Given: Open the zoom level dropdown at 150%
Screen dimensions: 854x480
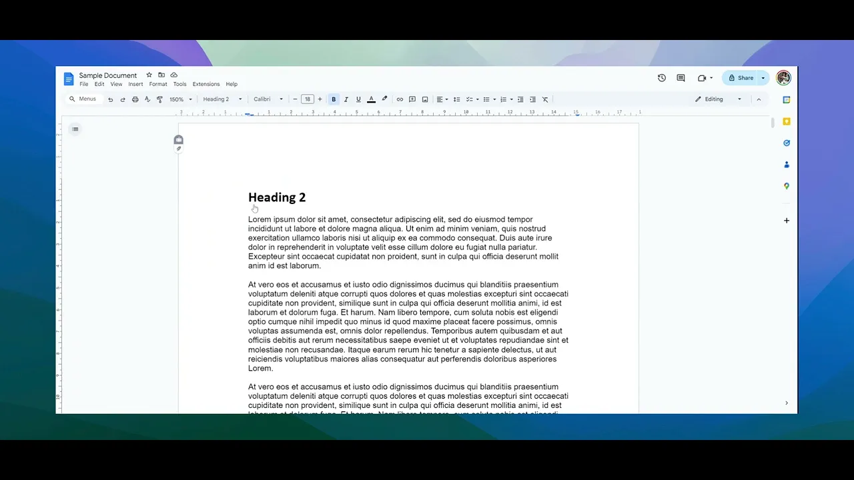Looking at the screenshot, I should 181,99.
